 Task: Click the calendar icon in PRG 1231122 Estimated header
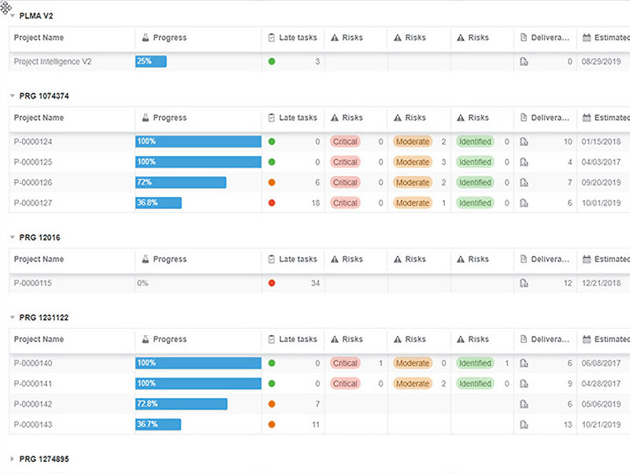[x=587, y=340]
